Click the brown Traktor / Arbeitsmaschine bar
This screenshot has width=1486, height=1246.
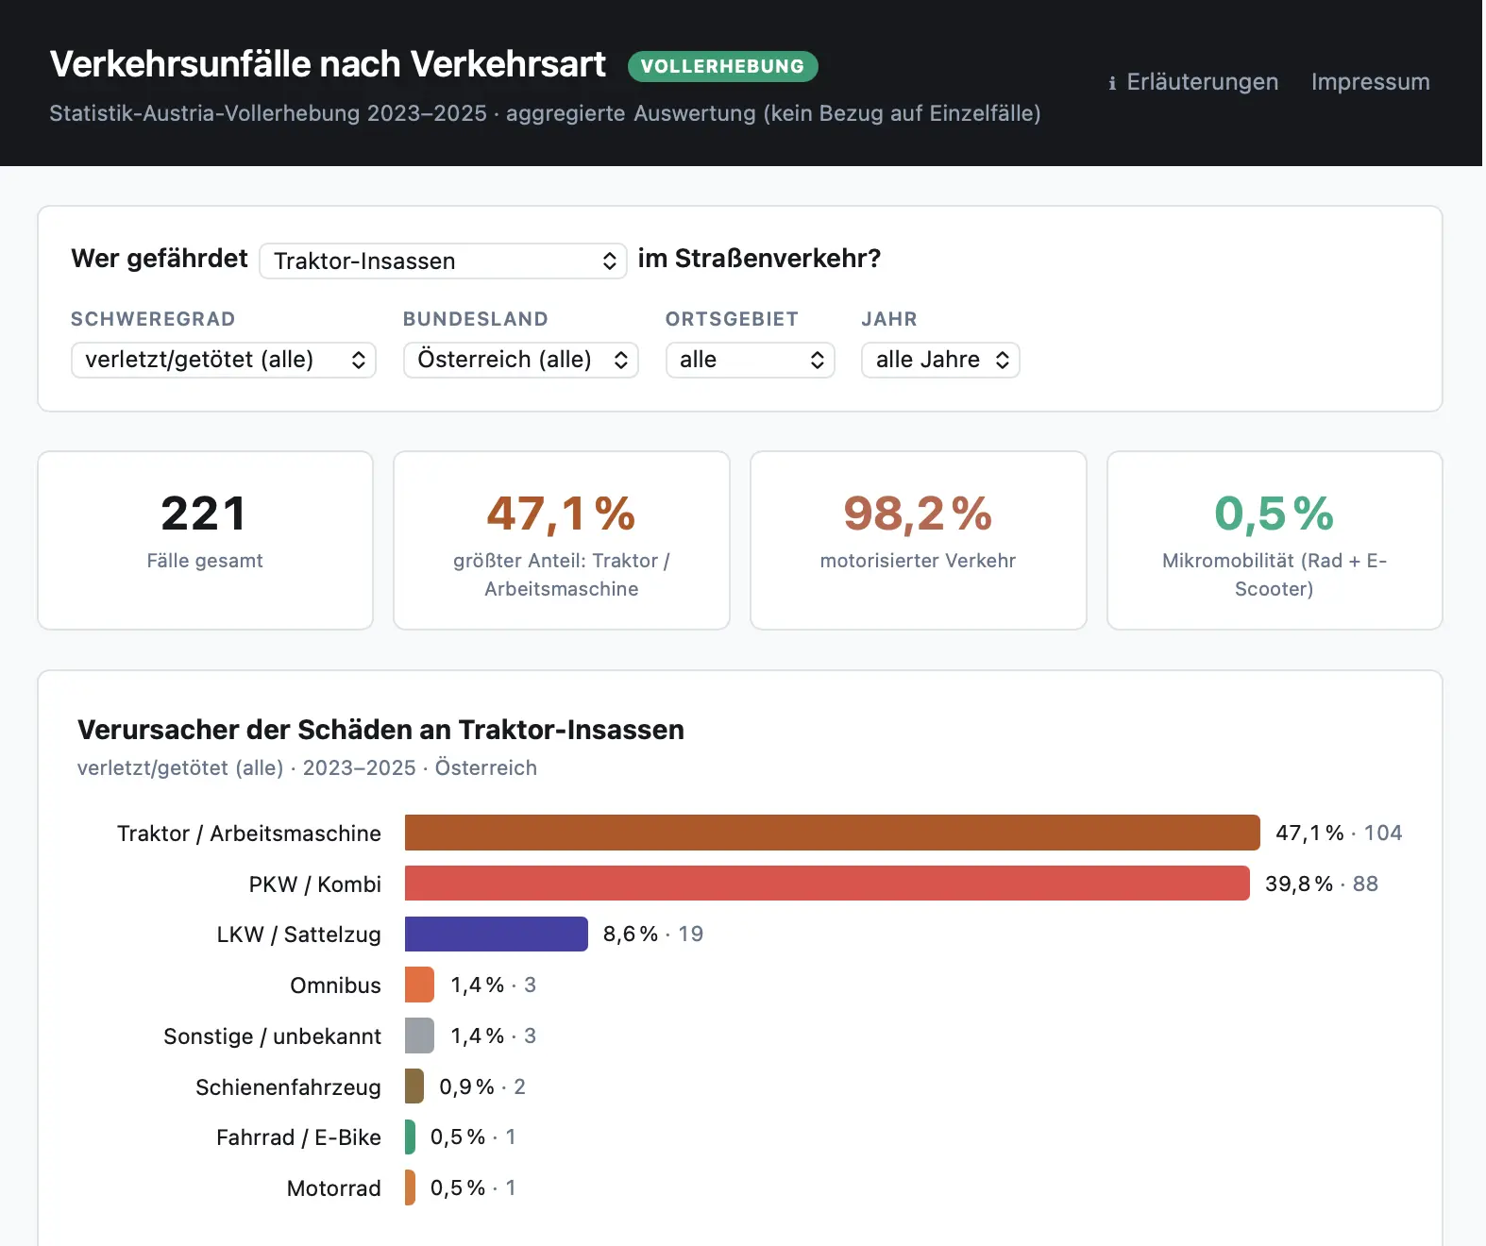[833, 833]
